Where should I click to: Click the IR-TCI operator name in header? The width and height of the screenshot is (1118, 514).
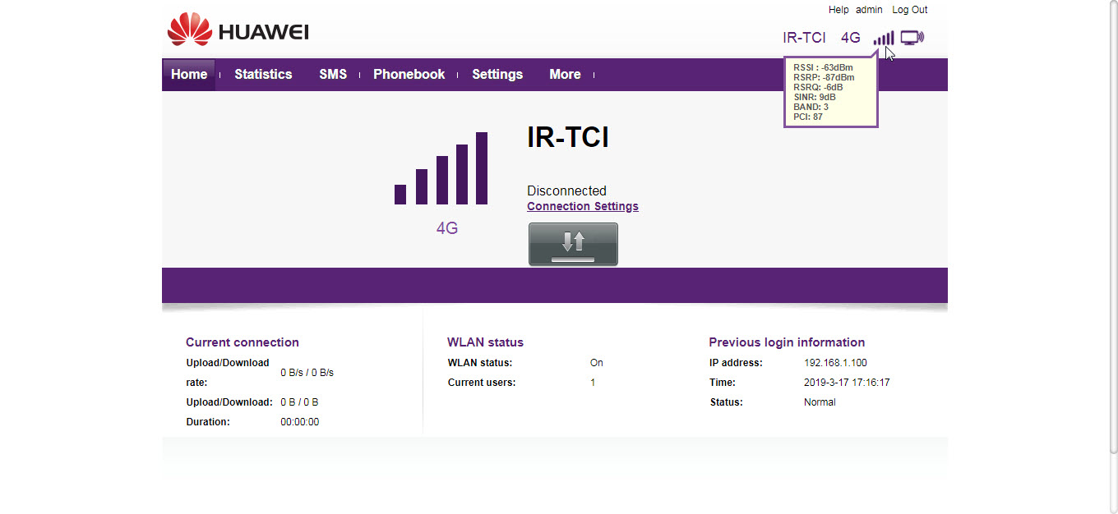804,38
